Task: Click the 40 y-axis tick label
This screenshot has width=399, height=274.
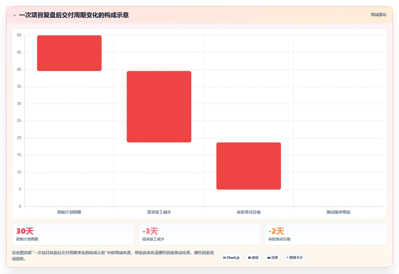Action: tap(19, 70)
